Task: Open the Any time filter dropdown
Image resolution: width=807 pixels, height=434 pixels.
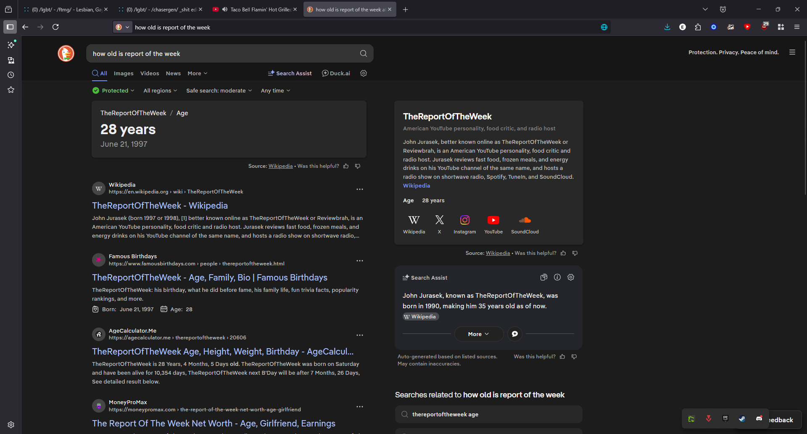Action: pyautogui.click(x=275, y=90)
